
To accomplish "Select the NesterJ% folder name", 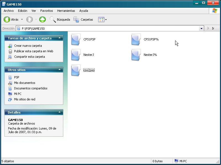I will click(150, 55).
